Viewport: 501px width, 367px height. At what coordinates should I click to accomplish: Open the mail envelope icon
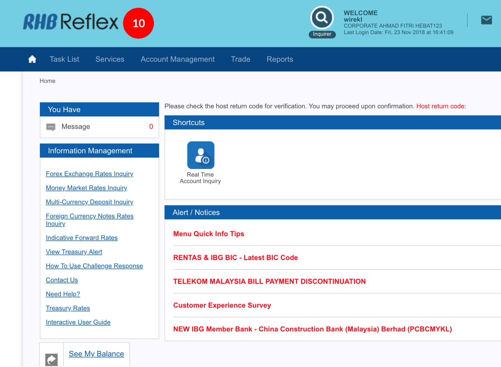(x=486, y=20)
